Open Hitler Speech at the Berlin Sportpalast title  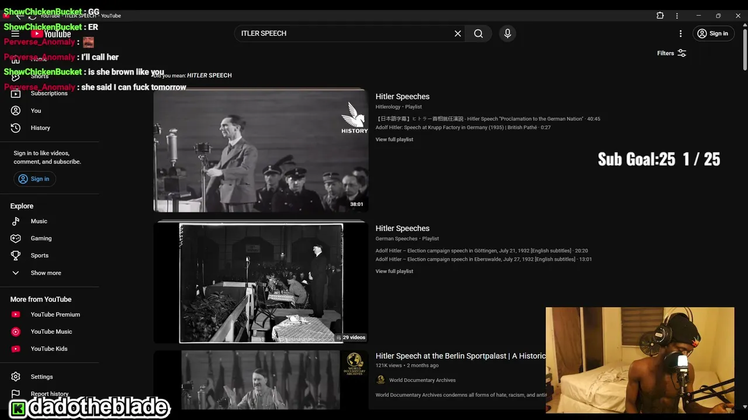(460, 356)
